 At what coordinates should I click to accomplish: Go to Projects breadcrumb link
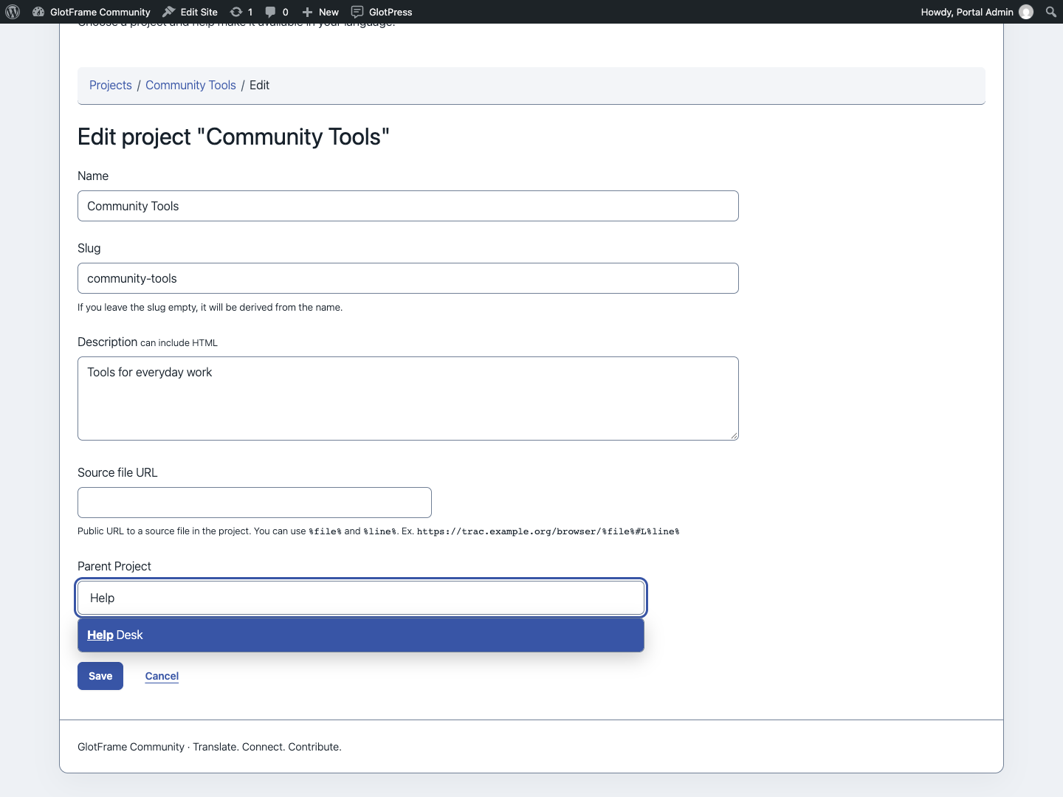tap(111, 85)
